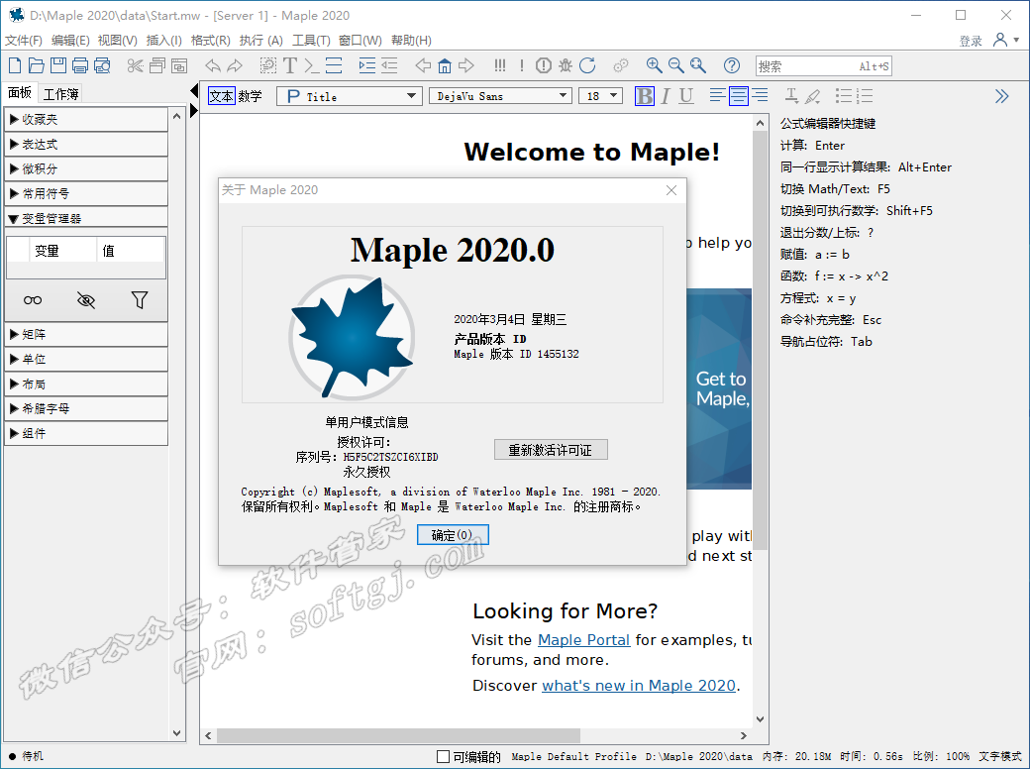Viewport: 1030px width, 769px height.
Task: Go forward using the right arrow icon
Action: [x=466, y=65]
